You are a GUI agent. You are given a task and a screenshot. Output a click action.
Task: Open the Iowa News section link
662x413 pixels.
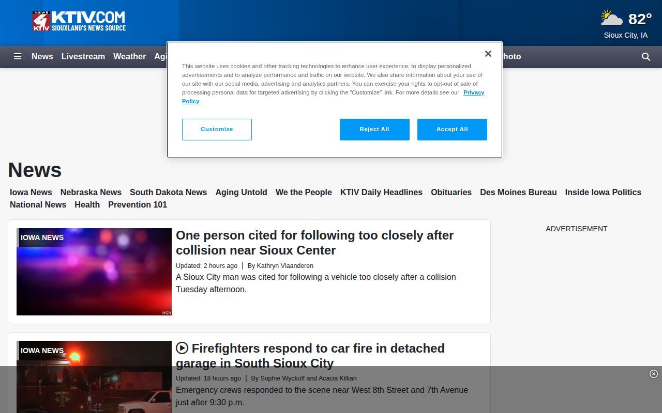point(31,192)
